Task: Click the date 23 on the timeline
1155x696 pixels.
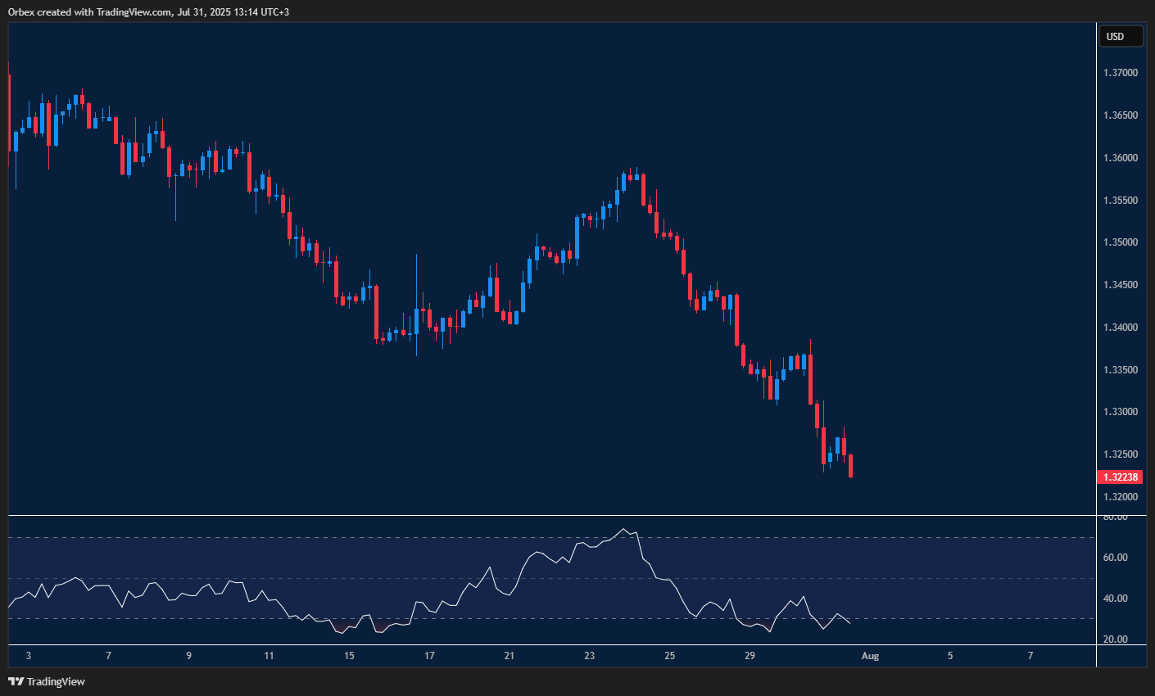Action: tap(588, 656)
